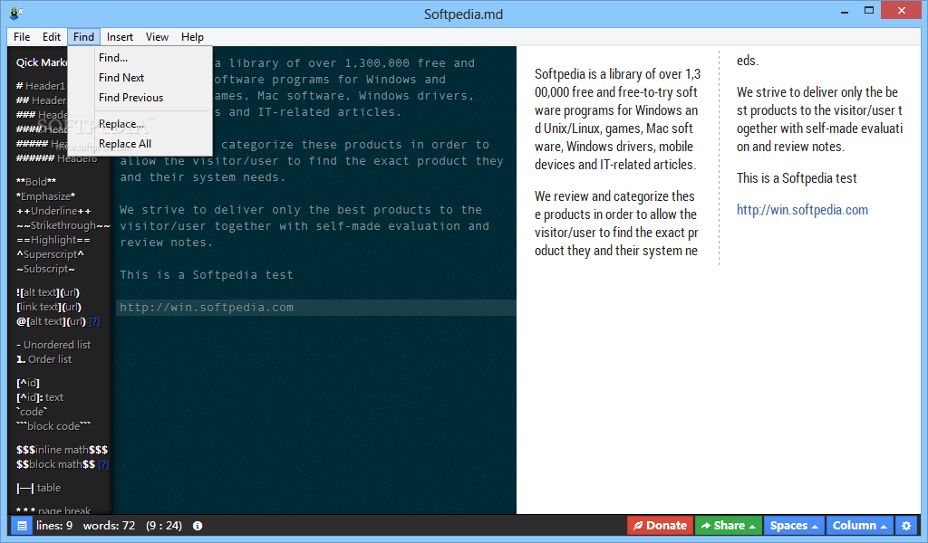This screenshot has height=543, width=928.
Task: Open the View menu
Action: 157,36
